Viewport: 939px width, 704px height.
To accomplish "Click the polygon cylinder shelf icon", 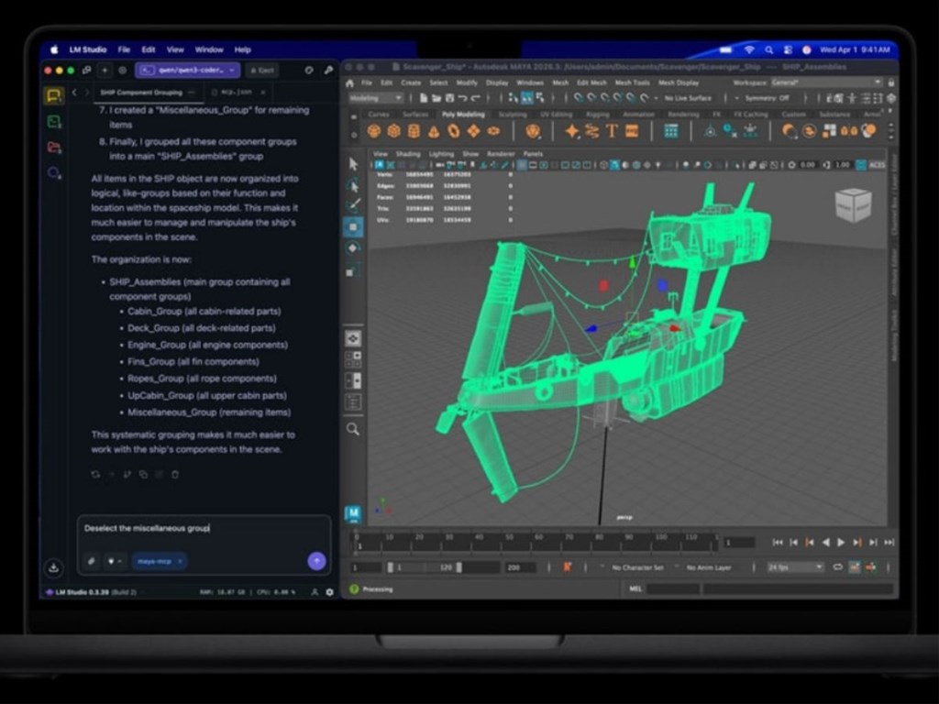I will coord(414,130).
